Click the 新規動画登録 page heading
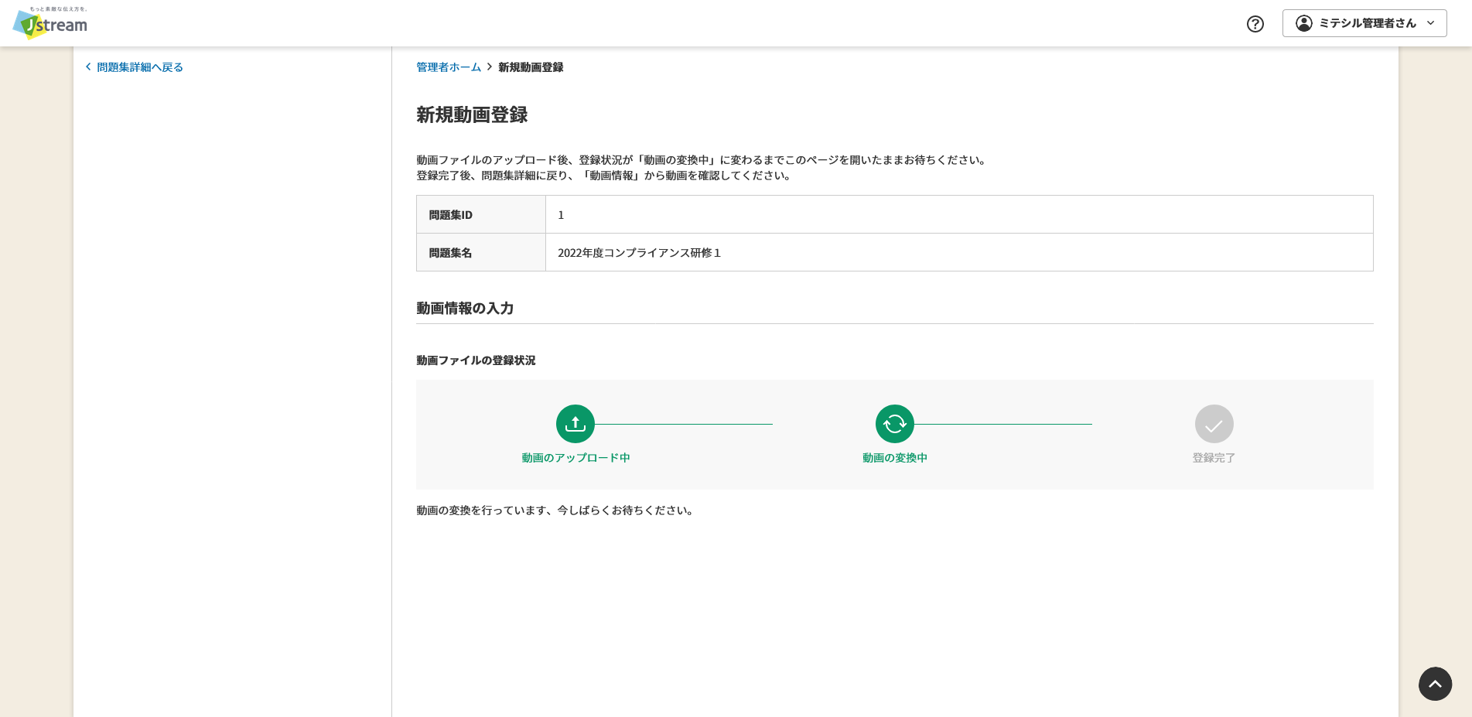 pos(472,114)
